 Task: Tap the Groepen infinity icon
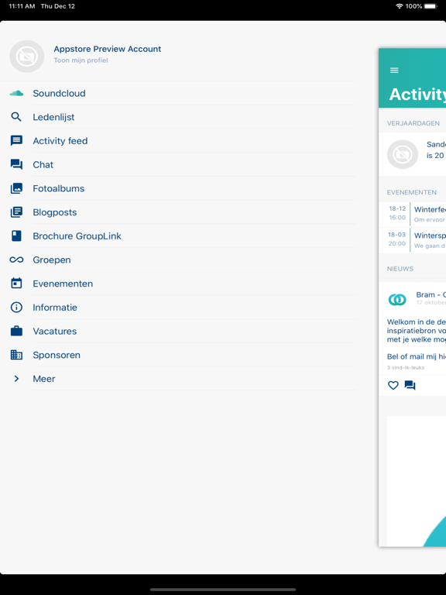click(16, 260)
